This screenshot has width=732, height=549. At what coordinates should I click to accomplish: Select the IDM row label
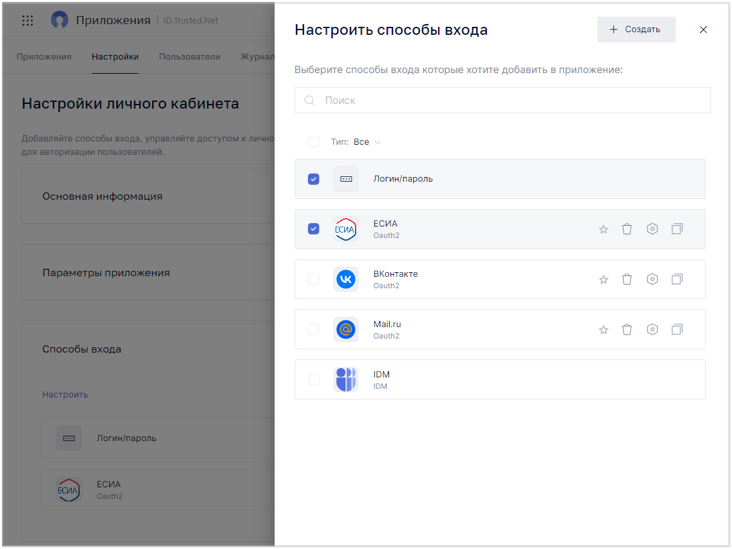click(382, 374)
